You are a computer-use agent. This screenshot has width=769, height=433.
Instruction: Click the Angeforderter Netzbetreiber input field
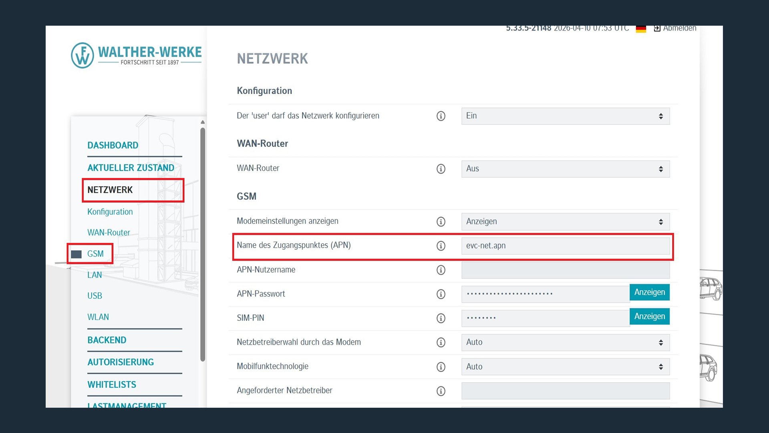click(x=566, y=391)
